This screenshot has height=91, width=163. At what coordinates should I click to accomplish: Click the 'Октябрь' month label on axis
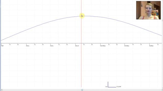(x=127, y=46)
